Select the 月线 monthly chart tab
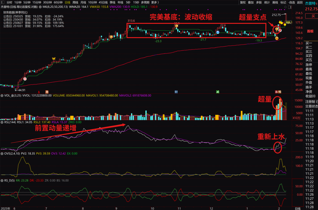 (83, 2)
